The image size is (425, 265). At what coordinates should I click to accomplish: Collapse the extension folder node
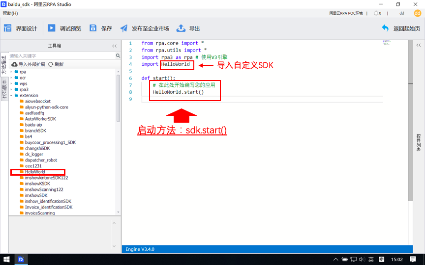[11, 96]
